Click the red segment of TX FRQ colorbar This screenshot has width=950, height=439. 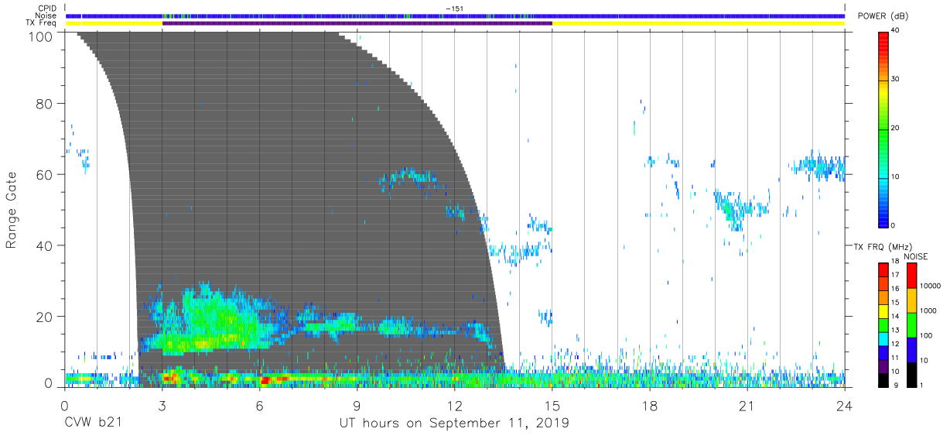coord(883,270)
